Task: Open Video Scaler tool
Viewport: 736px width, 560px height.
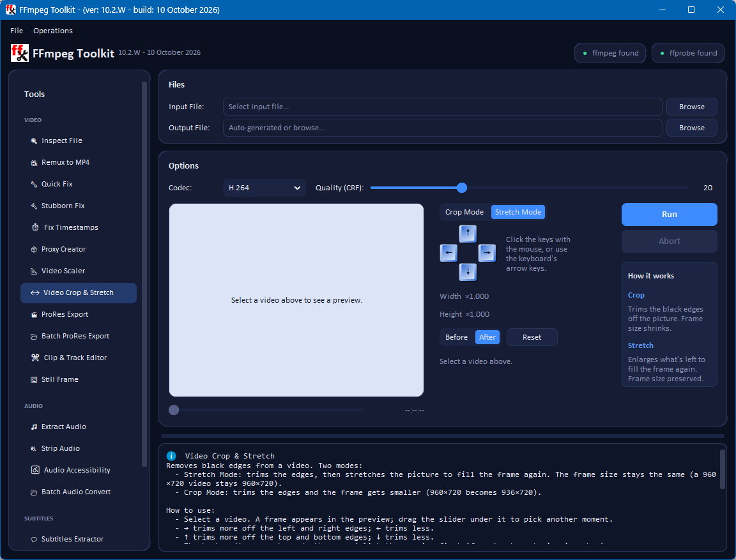Action: [x=79, y=271]
